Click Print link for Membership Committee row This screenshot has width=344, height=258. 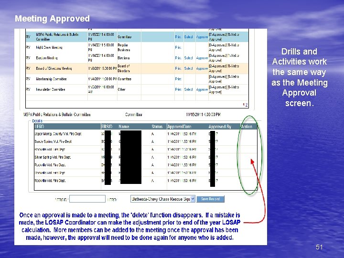[x=178, y=79]
